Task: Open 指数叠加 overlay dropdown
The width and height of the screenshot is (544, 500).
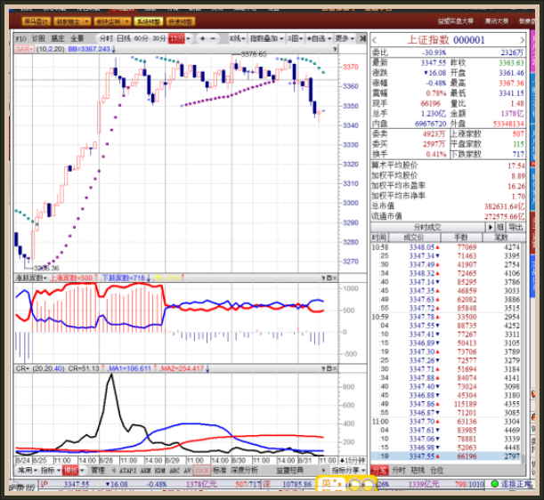Action: point(267,38)
